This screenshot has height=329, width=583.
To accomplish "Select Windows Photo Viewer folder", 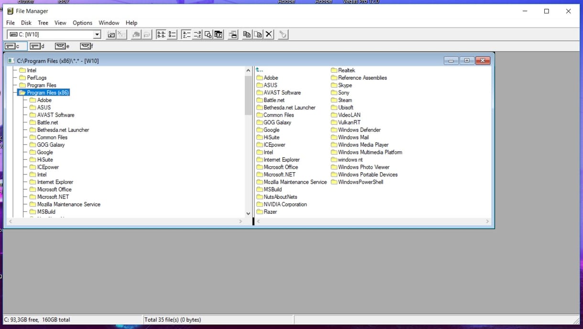I will click(x=360, y=167).
